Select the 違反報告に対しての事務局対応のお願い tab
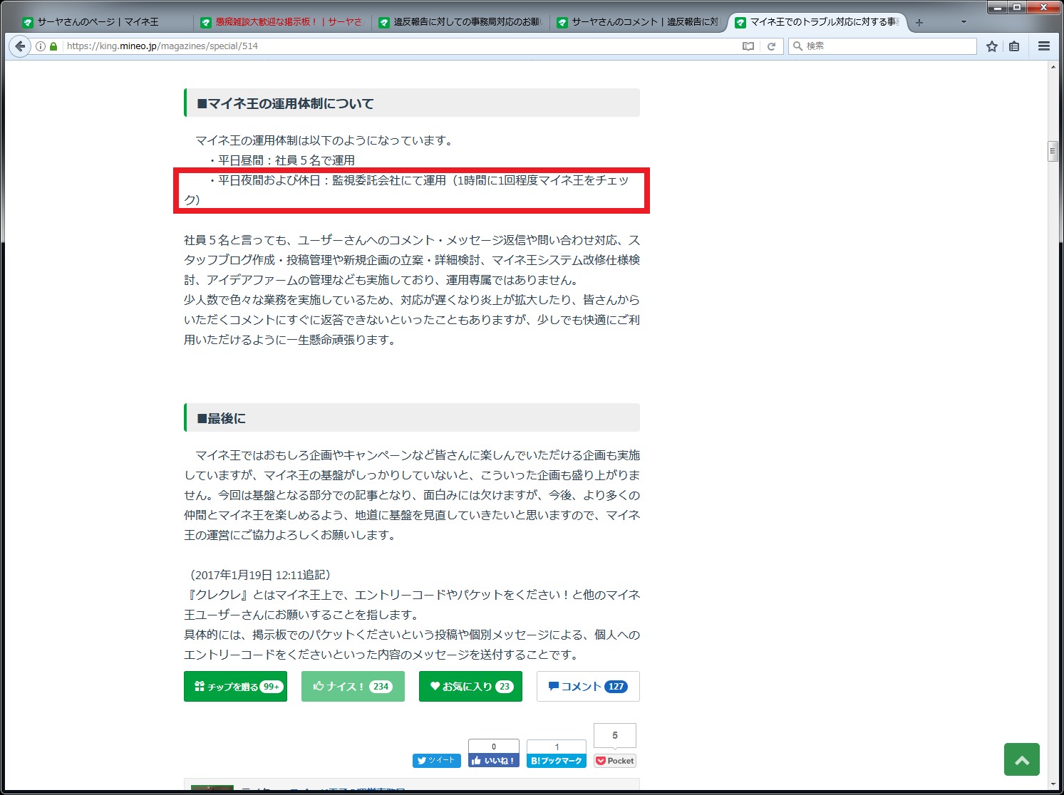 460,23
